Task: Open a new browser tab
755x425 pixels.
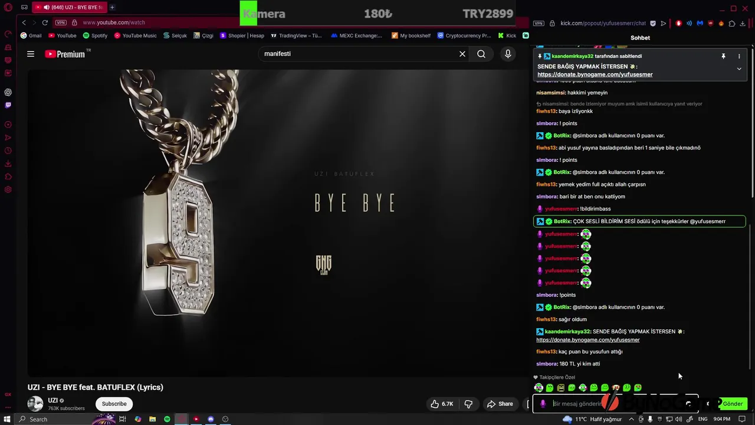Action: [112, 7]
